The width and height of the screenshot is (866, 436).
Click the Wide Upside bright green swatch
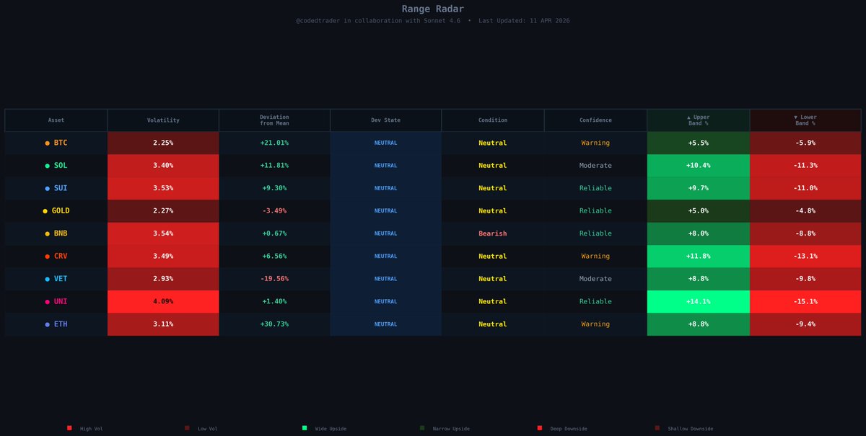[x=305, y=428]
